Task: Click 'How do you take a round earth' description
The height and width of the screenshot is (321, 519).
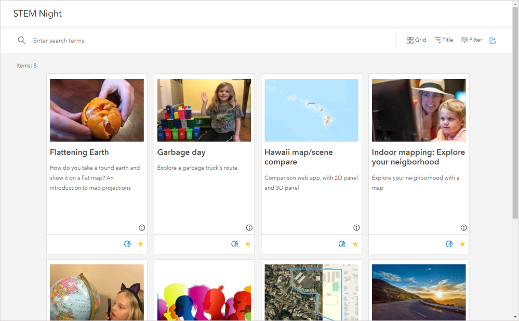Action: pos(95,178)
